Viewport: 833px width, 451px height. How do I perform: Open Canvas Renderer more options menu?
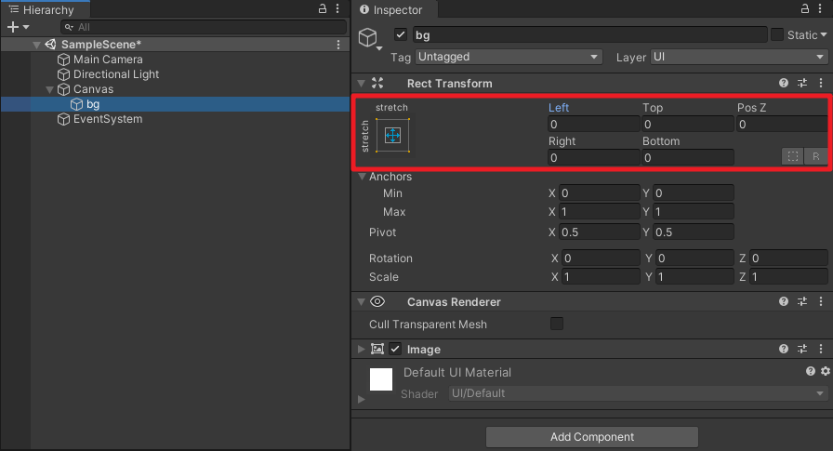[821, 301]
